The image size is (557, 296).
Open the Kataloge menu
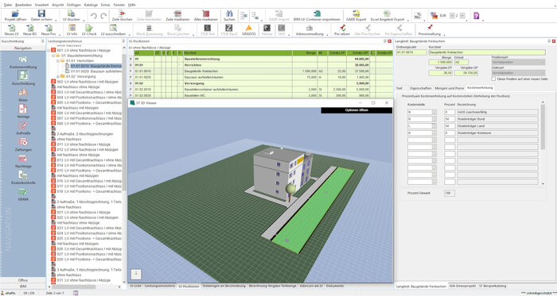[x=91, y=5]
